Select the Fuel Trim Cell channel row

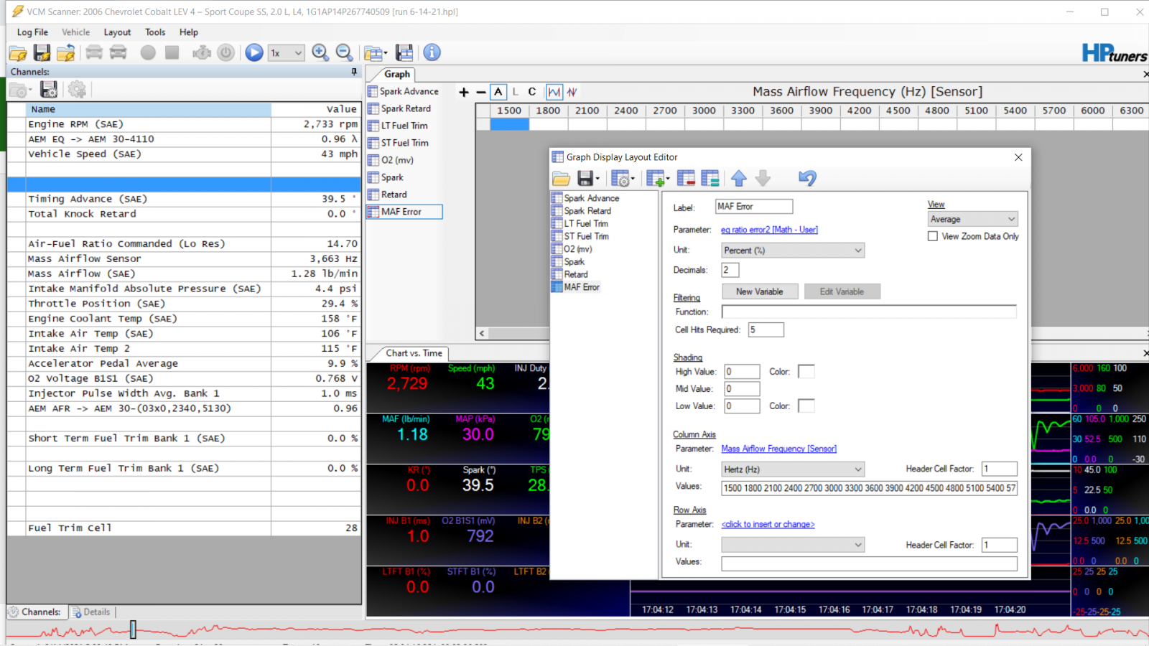184,528
